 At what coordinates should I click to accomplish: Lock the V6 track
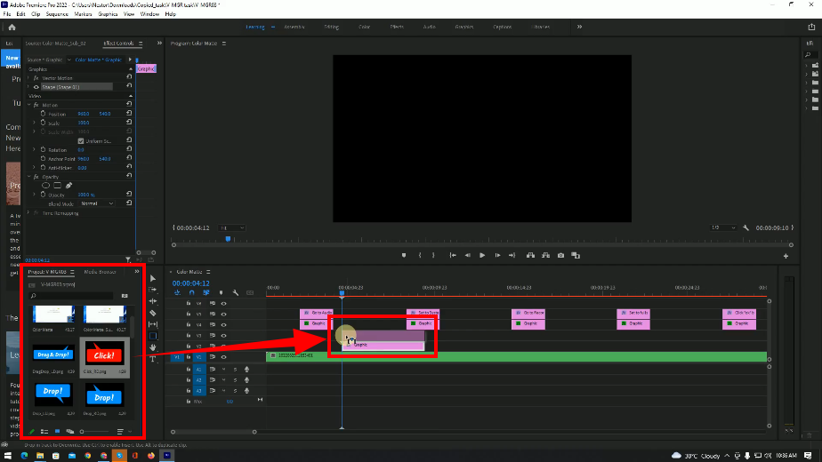189,303
